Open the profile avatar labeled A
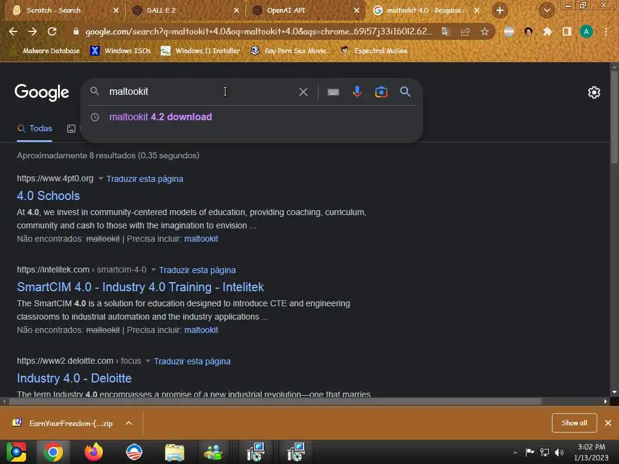Screen dimensions: 619x464 (x=586, y=31)
